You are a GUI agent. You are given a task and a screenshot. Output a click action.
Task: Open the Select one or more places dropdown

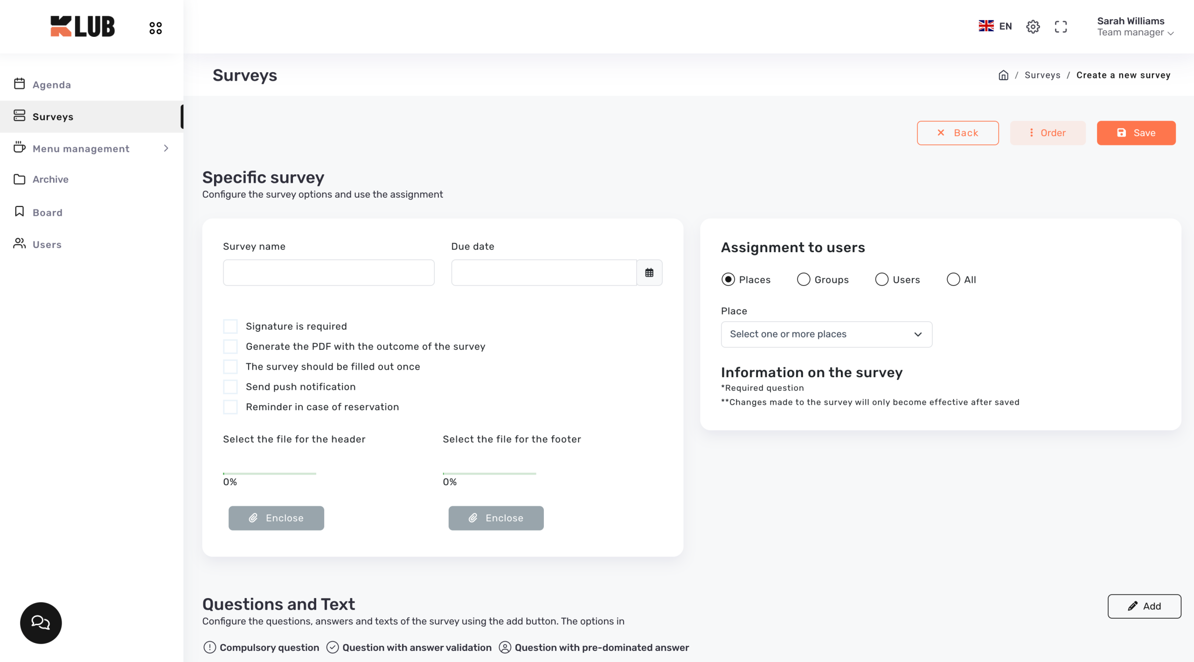click(x=826, y=334)
